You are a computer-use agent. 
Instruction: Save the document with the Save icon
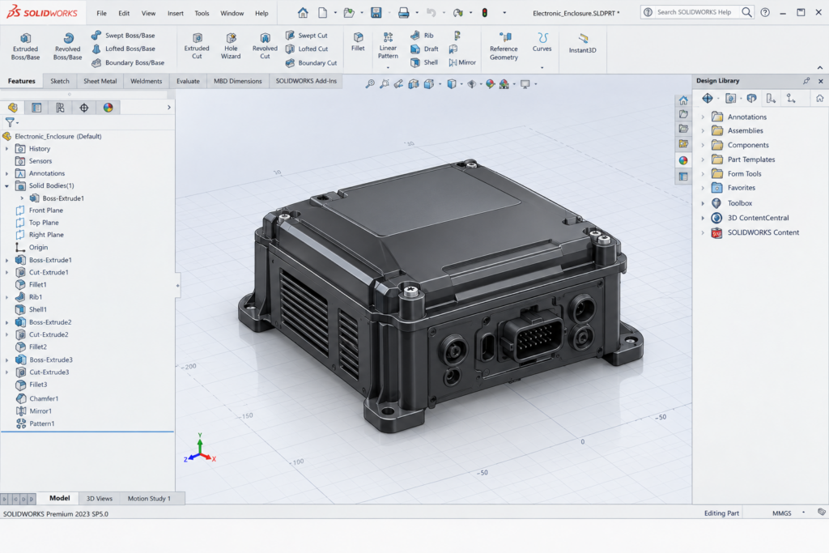[376, 13]
